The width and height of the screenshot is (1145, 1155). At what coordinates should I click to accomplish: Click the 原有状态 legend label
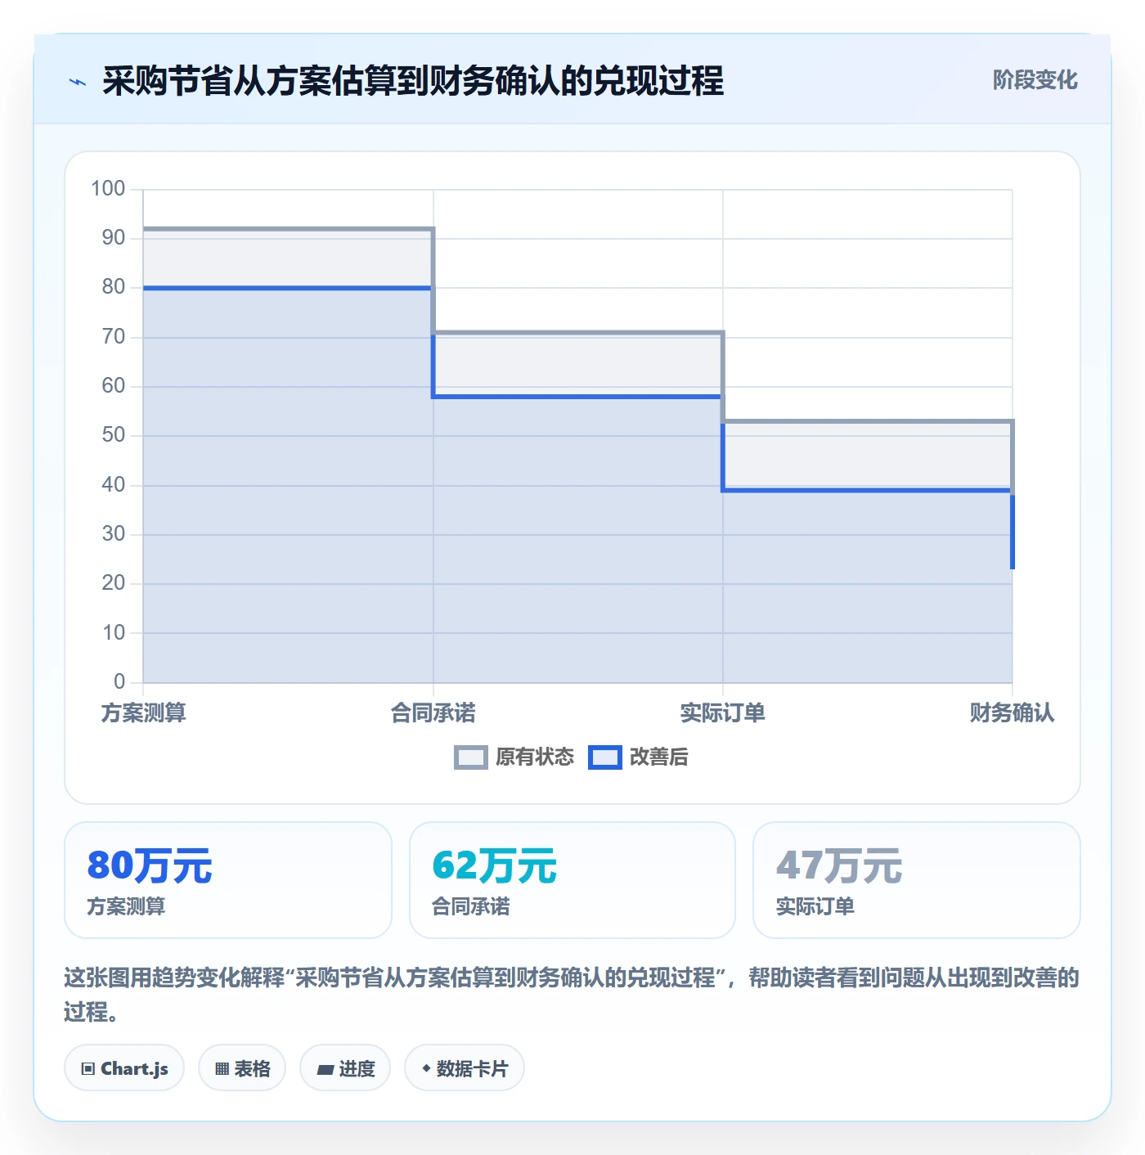click(535, 757)
